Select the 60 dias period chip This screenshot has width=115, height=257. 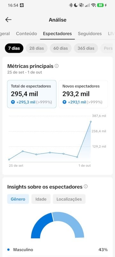click(61, 48)
